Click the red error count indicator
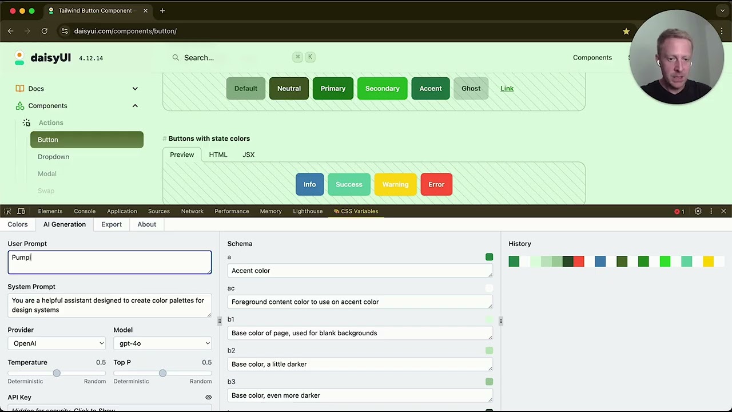This screenshot has height=412, width=732. 679,211
